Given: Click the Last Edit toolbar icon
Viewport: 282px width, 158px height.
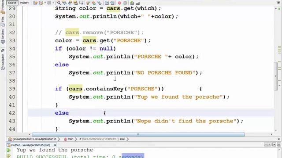Looking at the screenshot, I should tap(35, 3).
